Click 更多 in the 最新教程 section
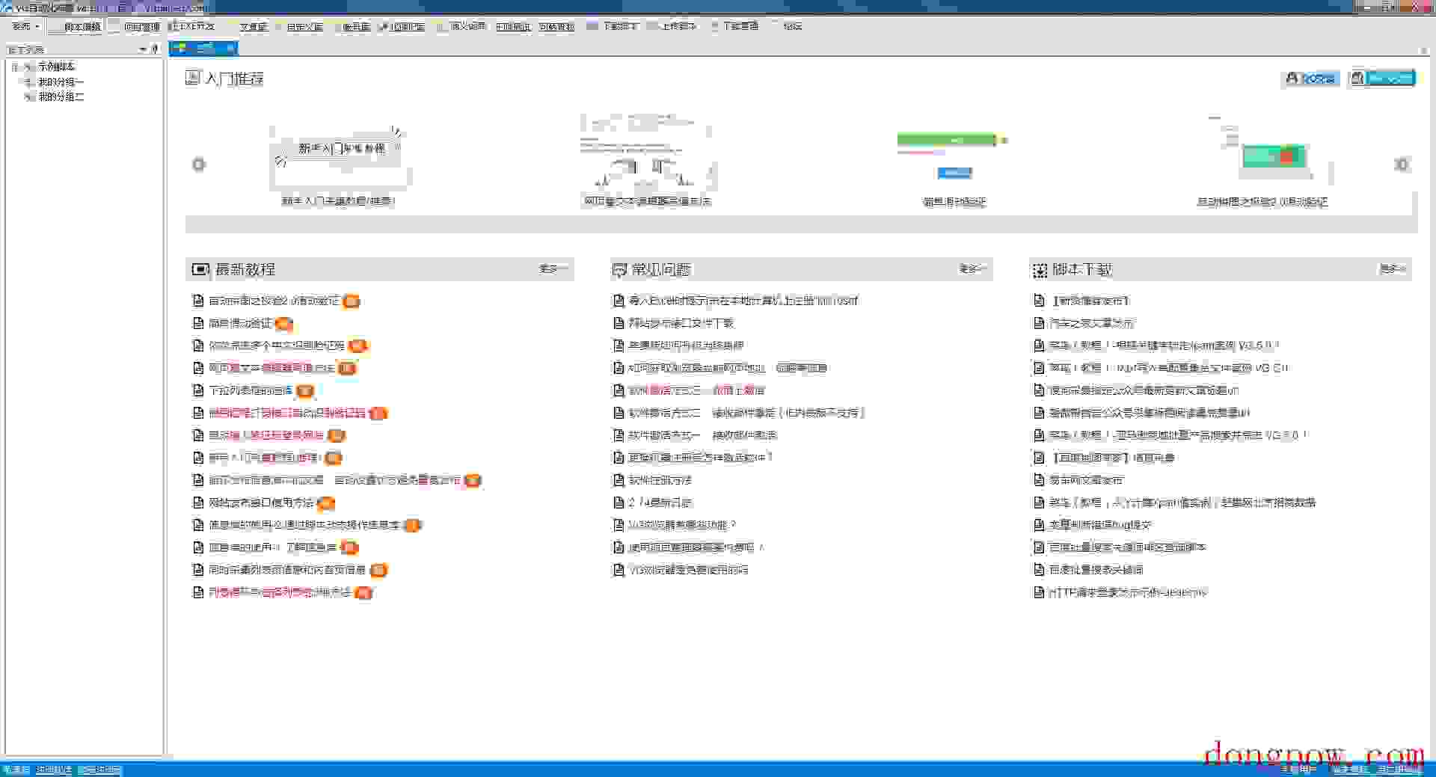 (x=553, y=268)
